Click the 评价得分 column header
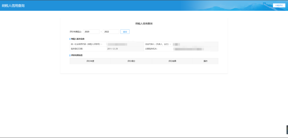This screenshot has height=138, width=288. (131, 61)
